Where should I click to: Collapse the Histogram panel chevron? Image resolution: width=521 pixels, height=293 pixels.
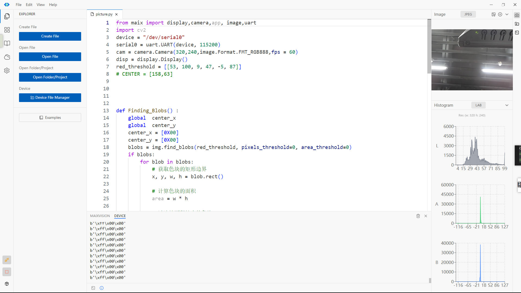click(507, 105)
